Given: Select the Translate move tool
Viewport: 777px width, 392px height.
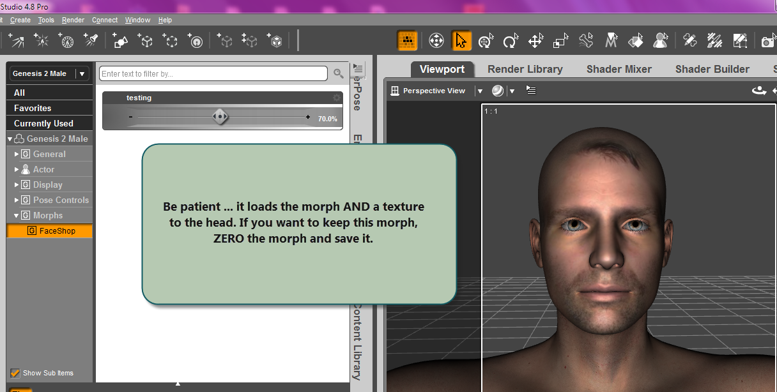Looking at the screenshot, I should coord(535,41).
